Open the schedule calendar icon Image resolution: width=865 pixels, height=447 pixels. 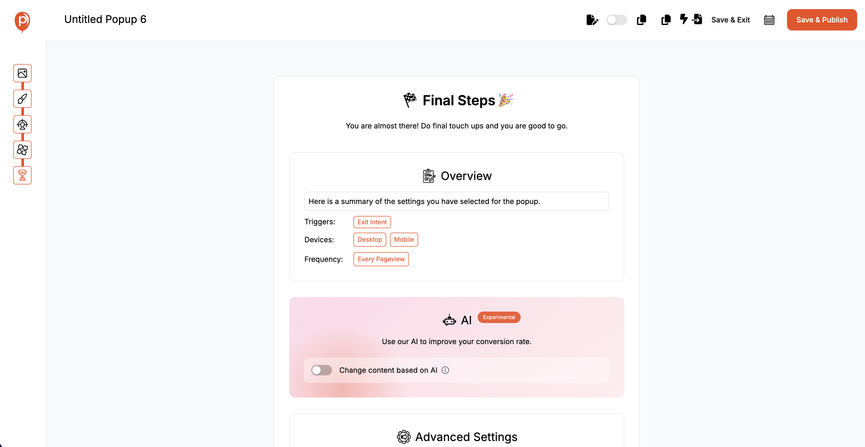coord(769,20)
